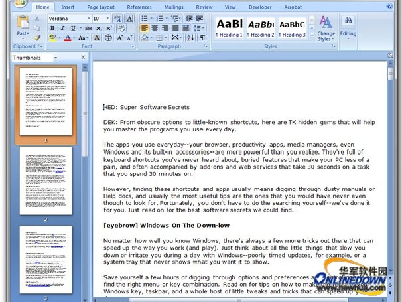Select the Format Painter brush
This screenshot has width=402, height=302.
[x=37, y=38]
